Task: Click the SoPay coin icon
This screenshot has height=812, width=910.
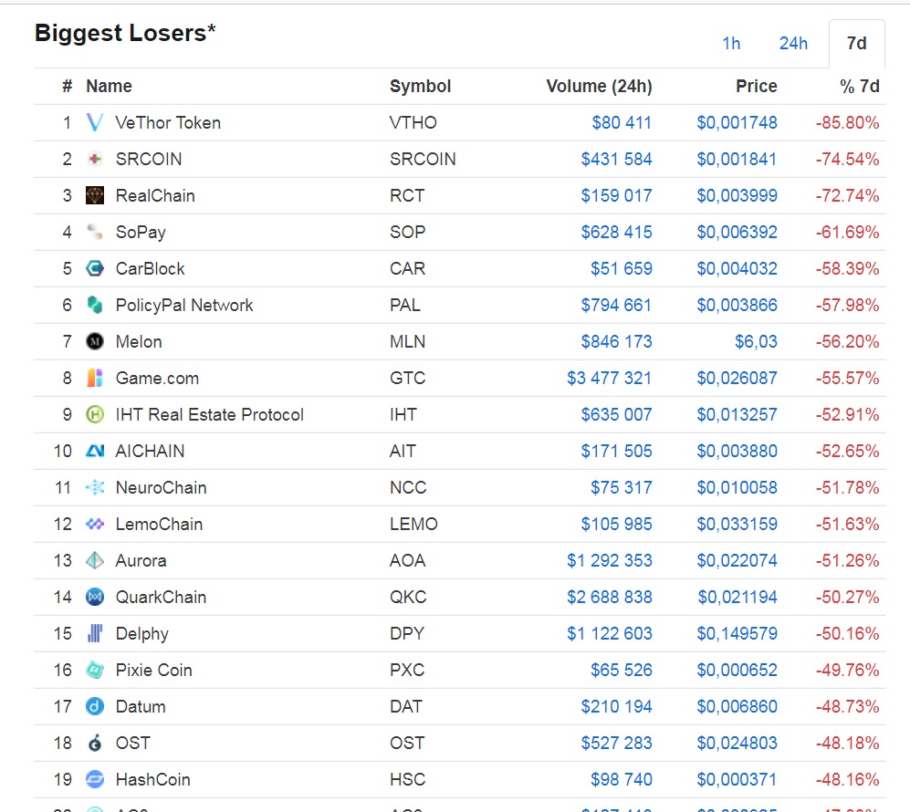Action: (95, 232)
